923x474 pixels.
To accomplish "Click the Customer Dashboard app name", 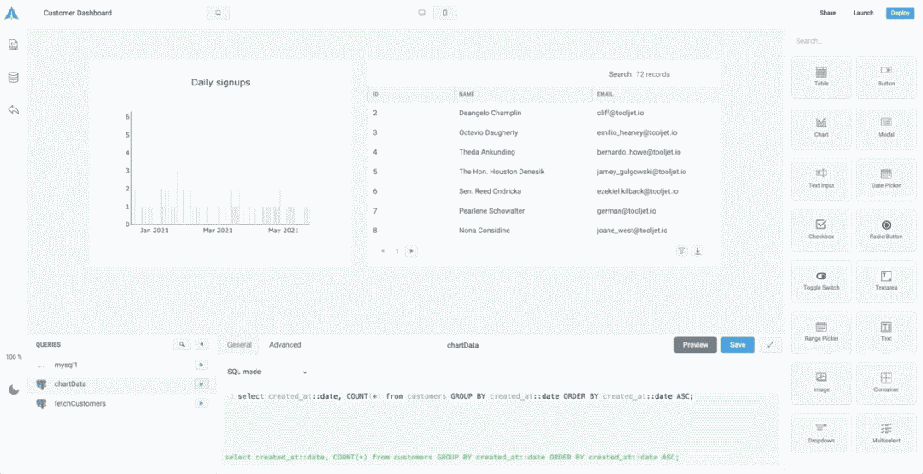I will click(78, 13).
